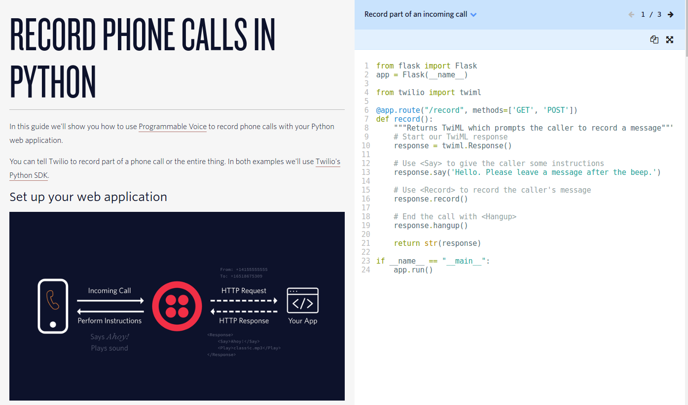Click code line 'response = twiml.Response()'
Viewport: 688px width, 405px height.
(x=453, y=146)
